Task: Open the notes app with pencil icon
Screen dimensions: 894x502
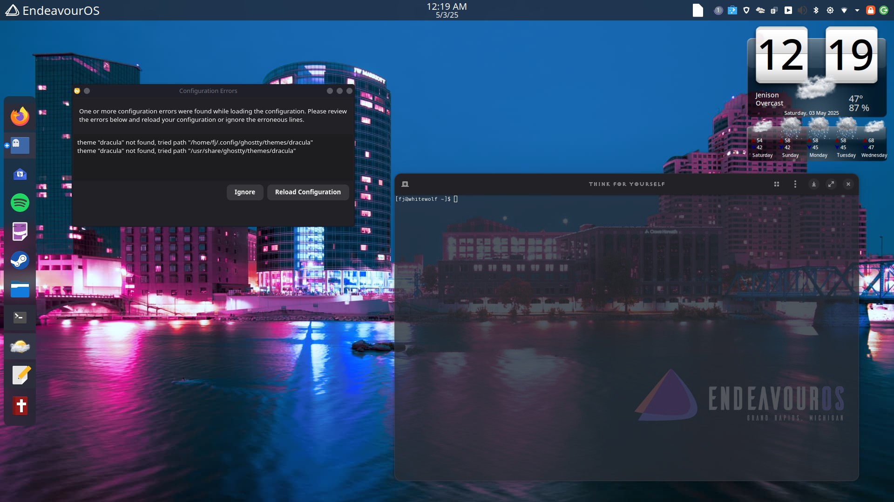Action: tap(20, 375)
